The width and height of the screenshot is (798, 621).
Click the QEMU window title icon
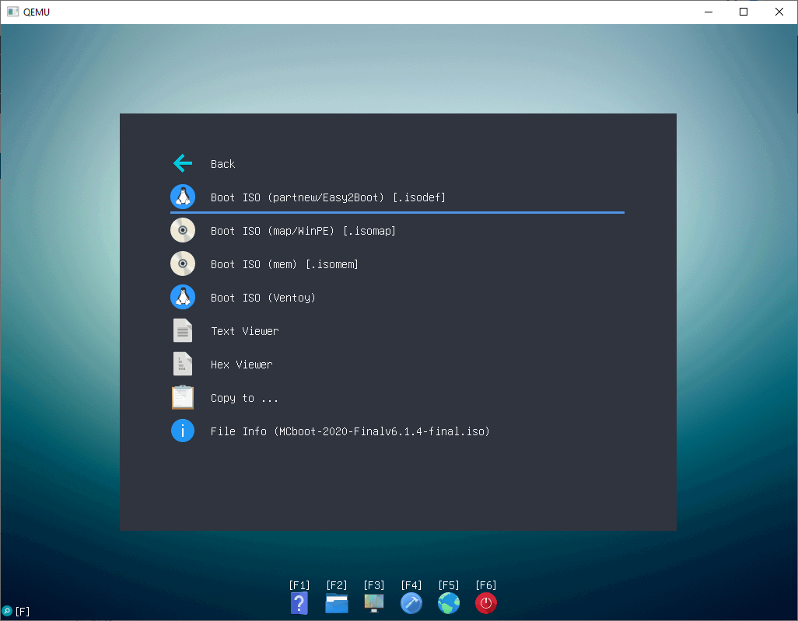pyautogui.click(x=12, y=12)
